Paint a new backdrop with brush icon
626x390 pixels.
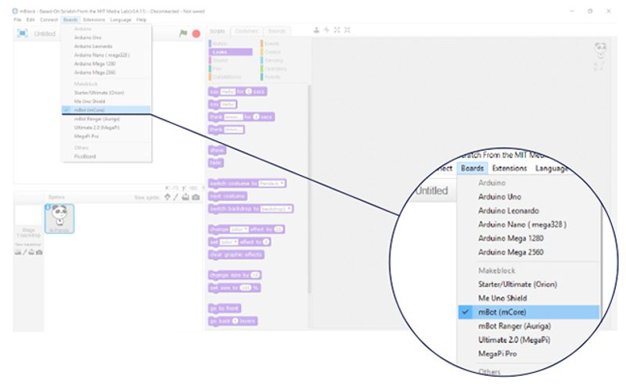pos(24,252)
